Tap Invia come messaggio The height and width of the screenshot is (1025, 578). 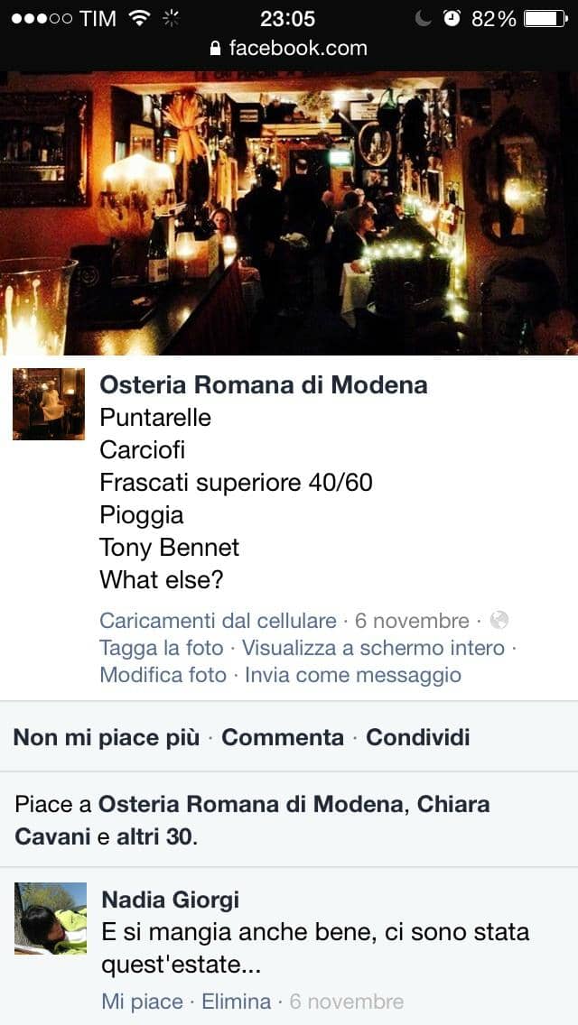pyautogui.click(x=353, y=675)
